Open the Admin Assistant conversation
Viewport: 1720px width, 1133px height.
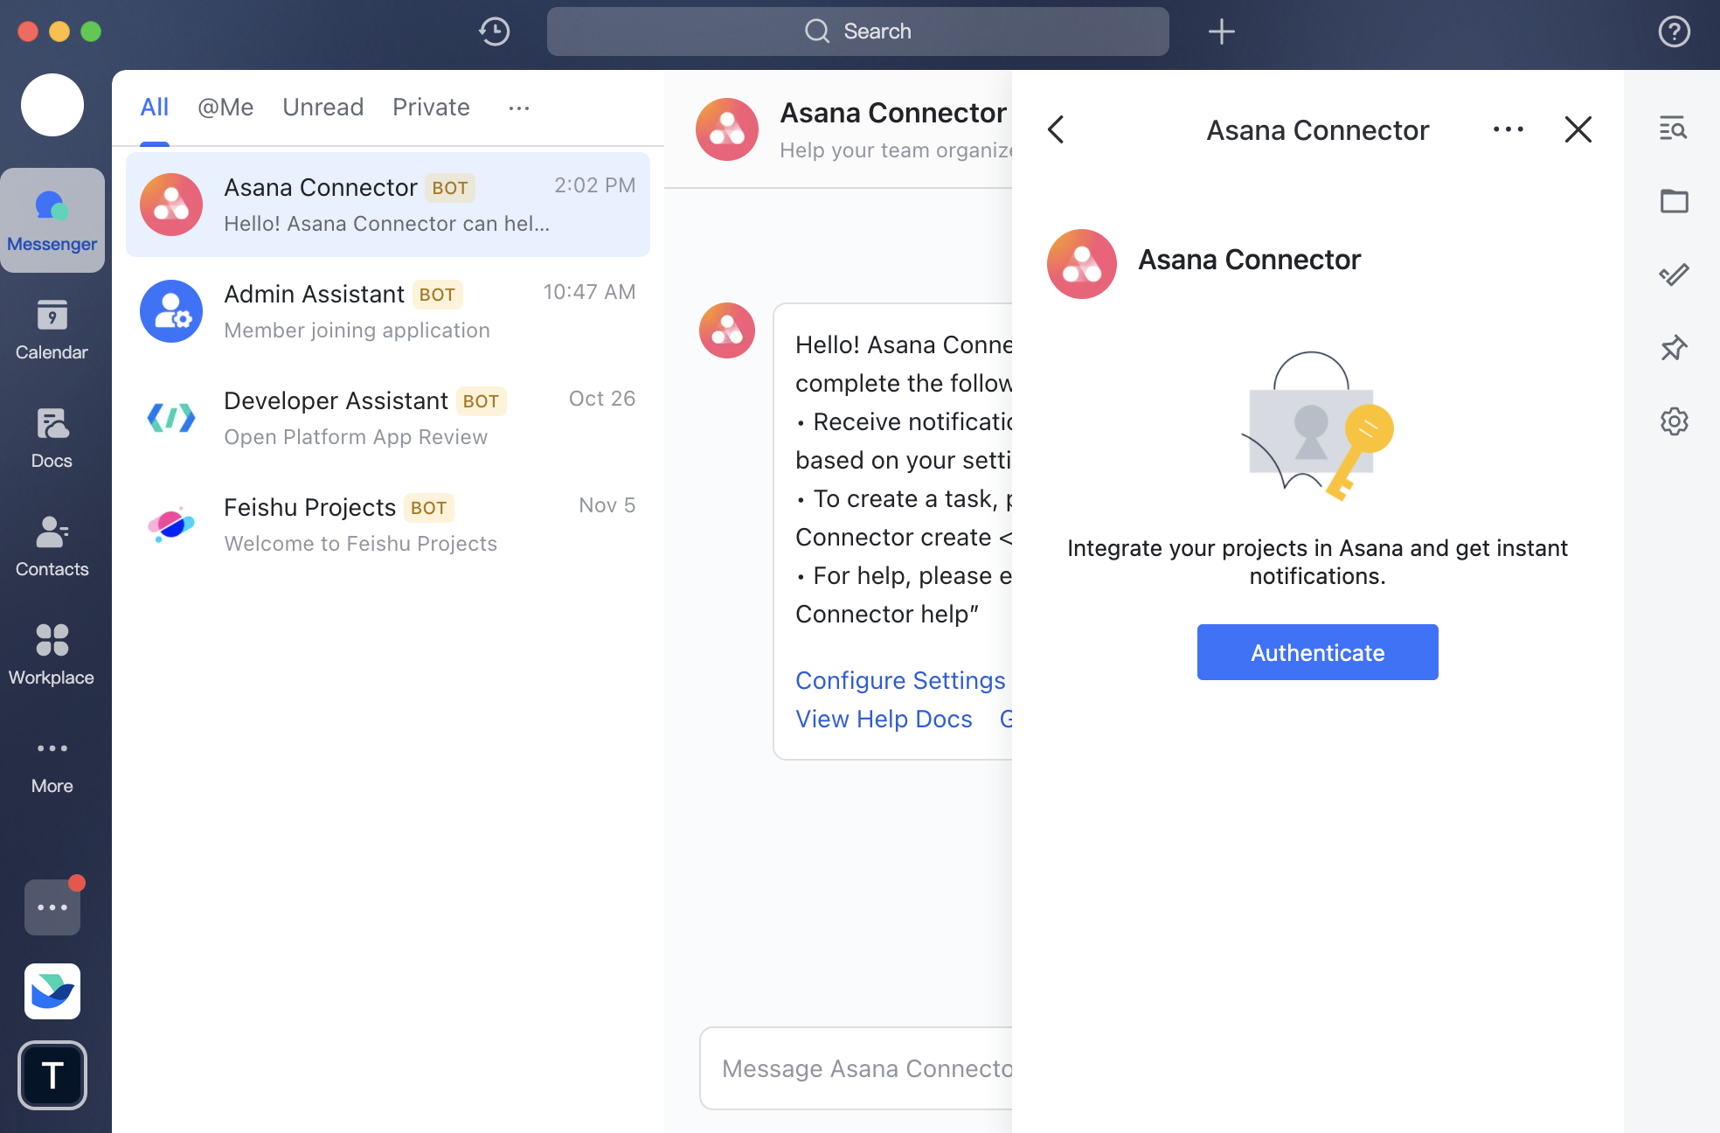point(388,311)
